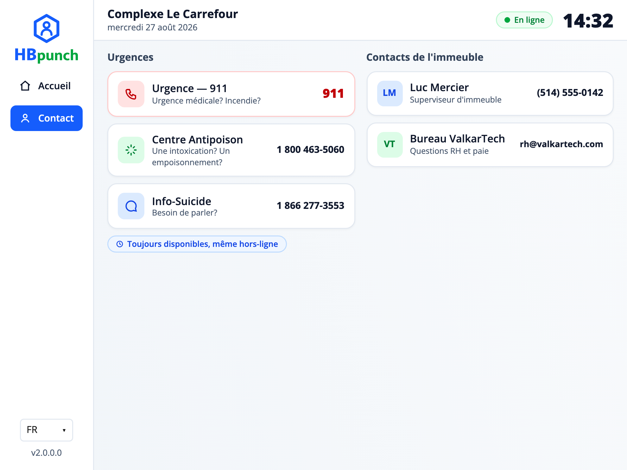Click the date mercredi 27 août 2026
This screenshot has height=470, width=627.
pyautogui.click(x=152, y=28)
